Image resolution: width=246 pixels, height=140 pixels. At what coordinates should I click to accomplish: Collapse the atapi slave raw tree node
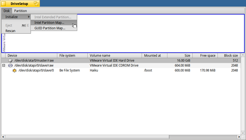[x=4, y=65]
